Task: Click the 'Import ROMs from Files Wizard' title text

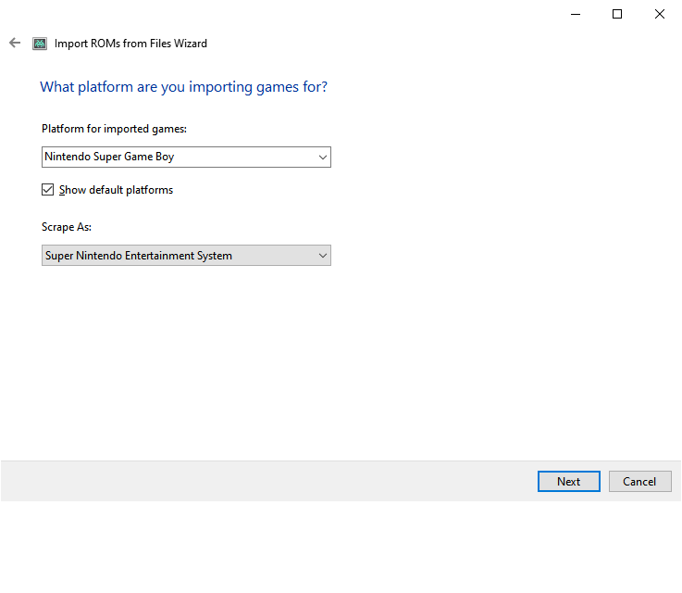Action: [130, 44]
